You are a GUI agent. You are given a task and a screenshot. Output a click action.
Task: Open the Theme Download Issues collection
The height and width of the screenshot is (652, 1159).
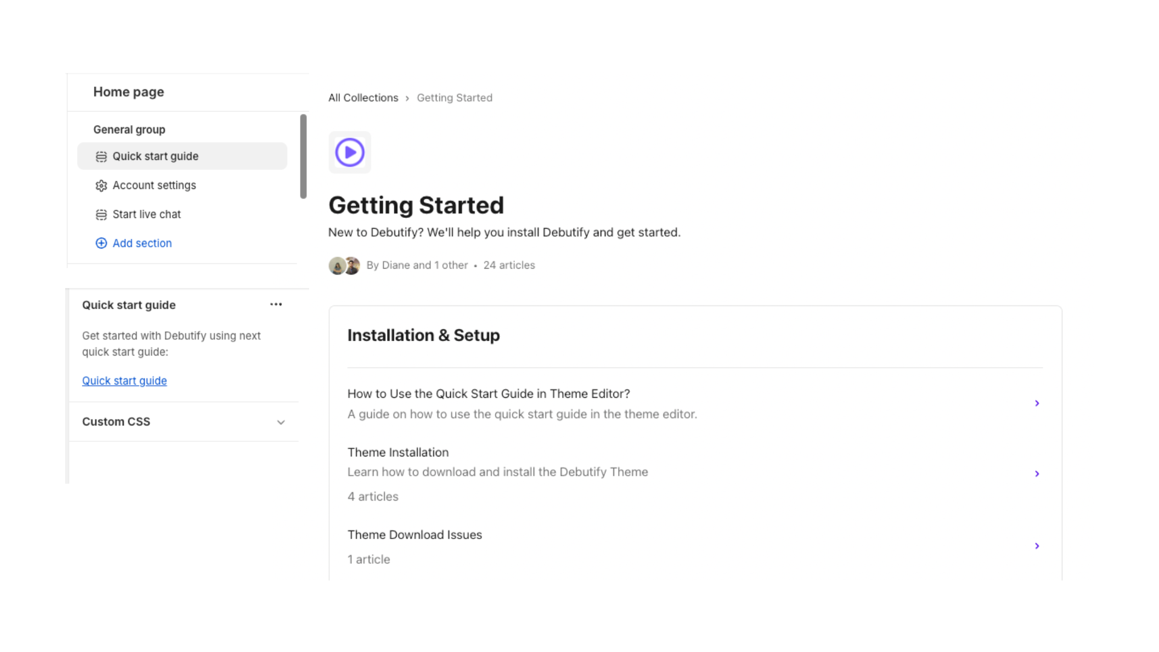pos(415,535)
